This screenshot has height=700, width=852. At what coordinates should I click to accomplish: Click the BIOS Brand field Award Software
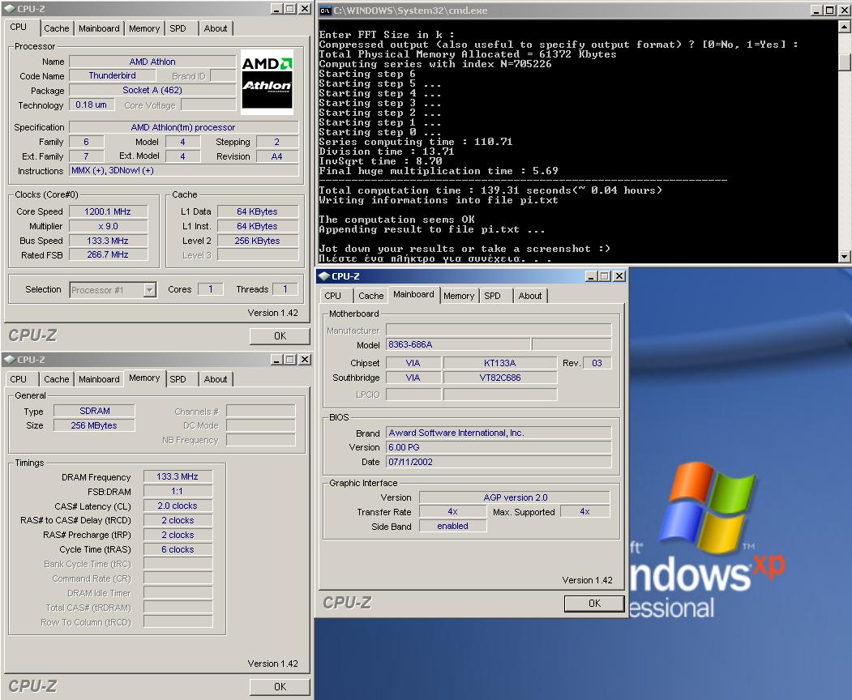tap(499, 433)
